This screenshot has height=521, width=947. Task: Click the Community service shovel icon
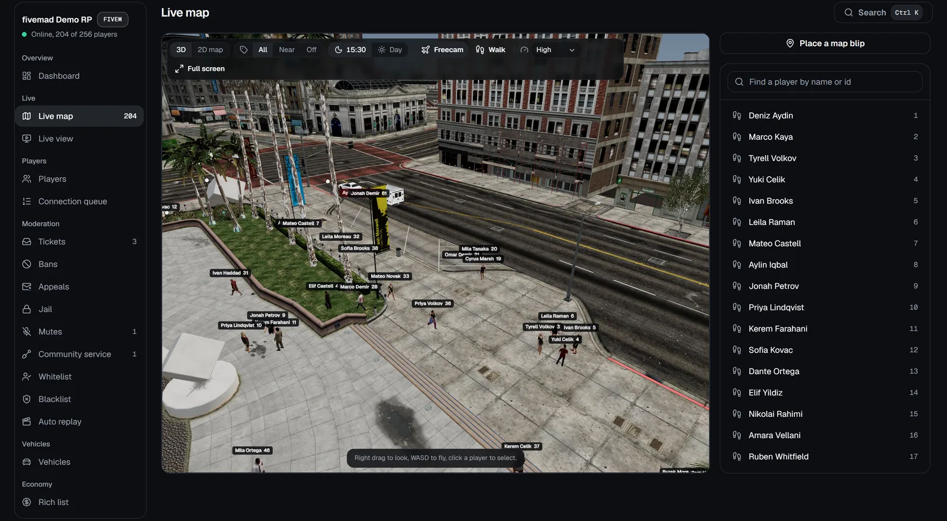point(27,354)
